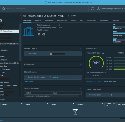Collapse the left navigation pane arrow
125x122 pixels.
coord(20,15)
